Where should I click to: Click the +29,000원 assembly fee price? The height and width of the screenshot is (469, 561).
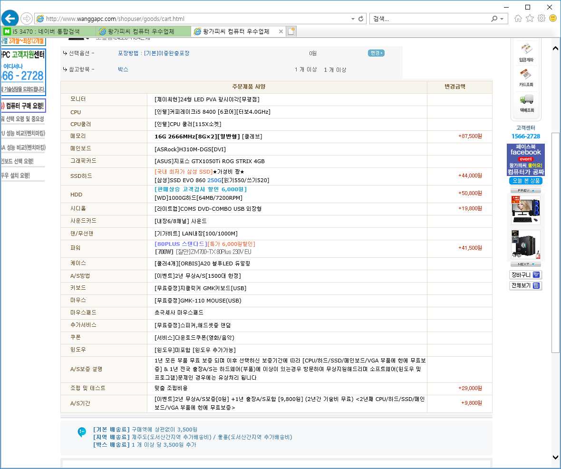coord(470,388)
